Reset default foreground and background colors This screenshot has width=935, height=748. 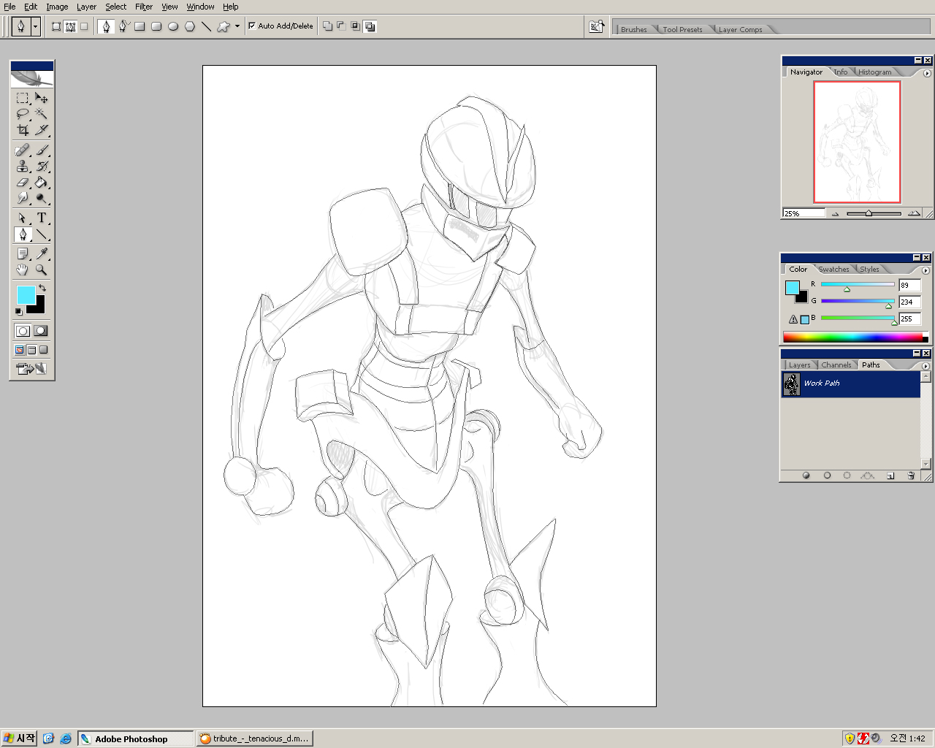[x=19, y=312]
